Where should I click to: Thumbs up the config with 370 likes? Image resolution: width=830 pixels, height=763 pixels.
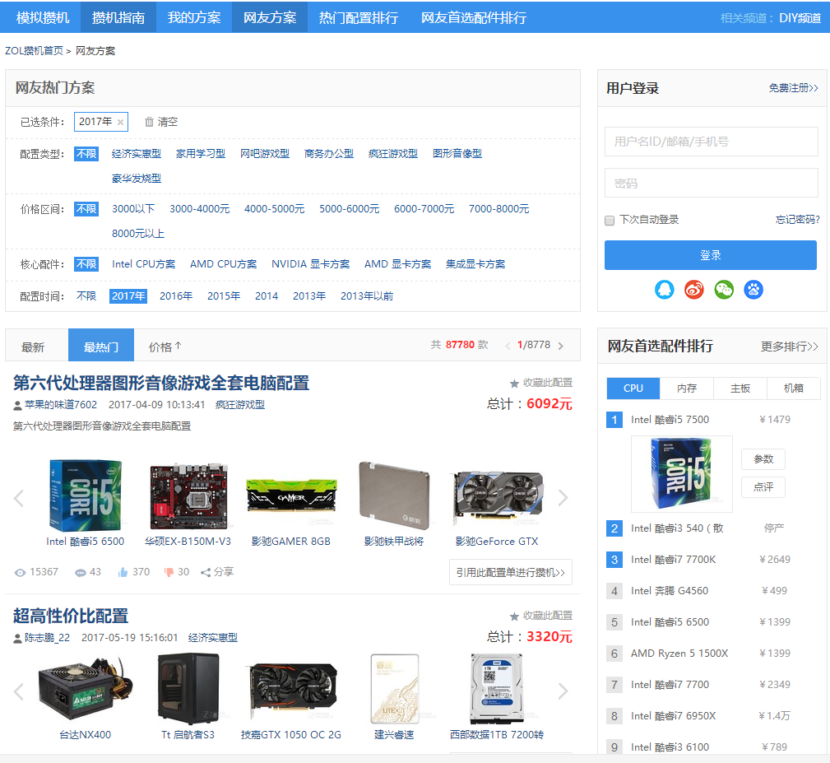pyautogui.click(x=123, y=572)
